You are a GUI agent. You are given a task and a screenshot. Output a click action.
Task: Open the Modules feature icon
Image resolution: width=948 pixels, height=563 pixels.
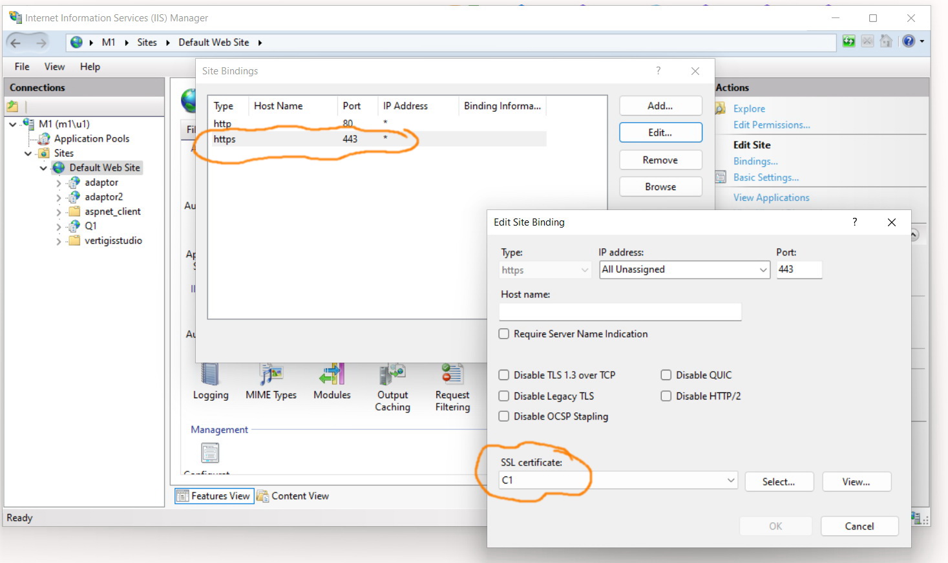(332, 378)
